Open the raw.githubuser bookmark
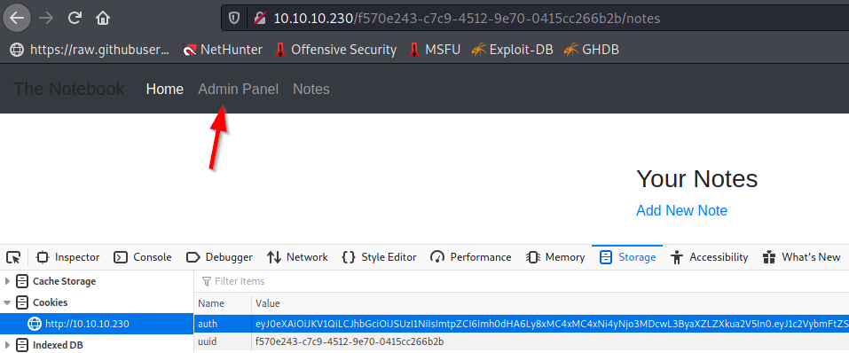This screenshot has height=353, width=849. pyautogui.click(x=90, y=50)
